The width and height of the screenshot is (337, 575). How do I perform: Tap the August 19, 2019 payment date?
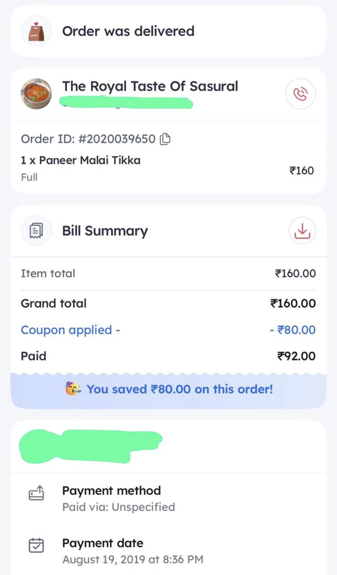point(133,559)
